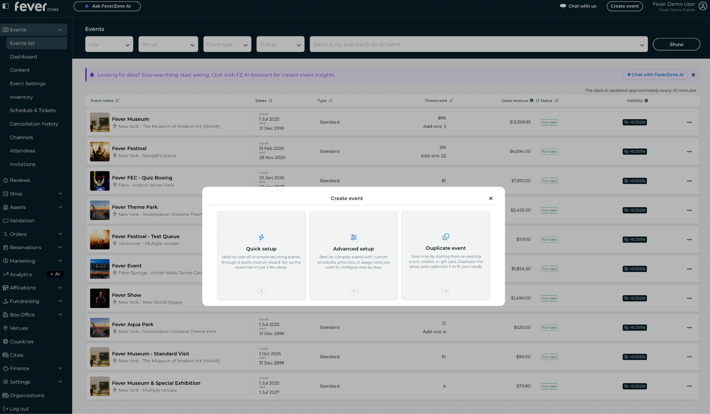Click the Visibility info icon

tap(646, 101)
